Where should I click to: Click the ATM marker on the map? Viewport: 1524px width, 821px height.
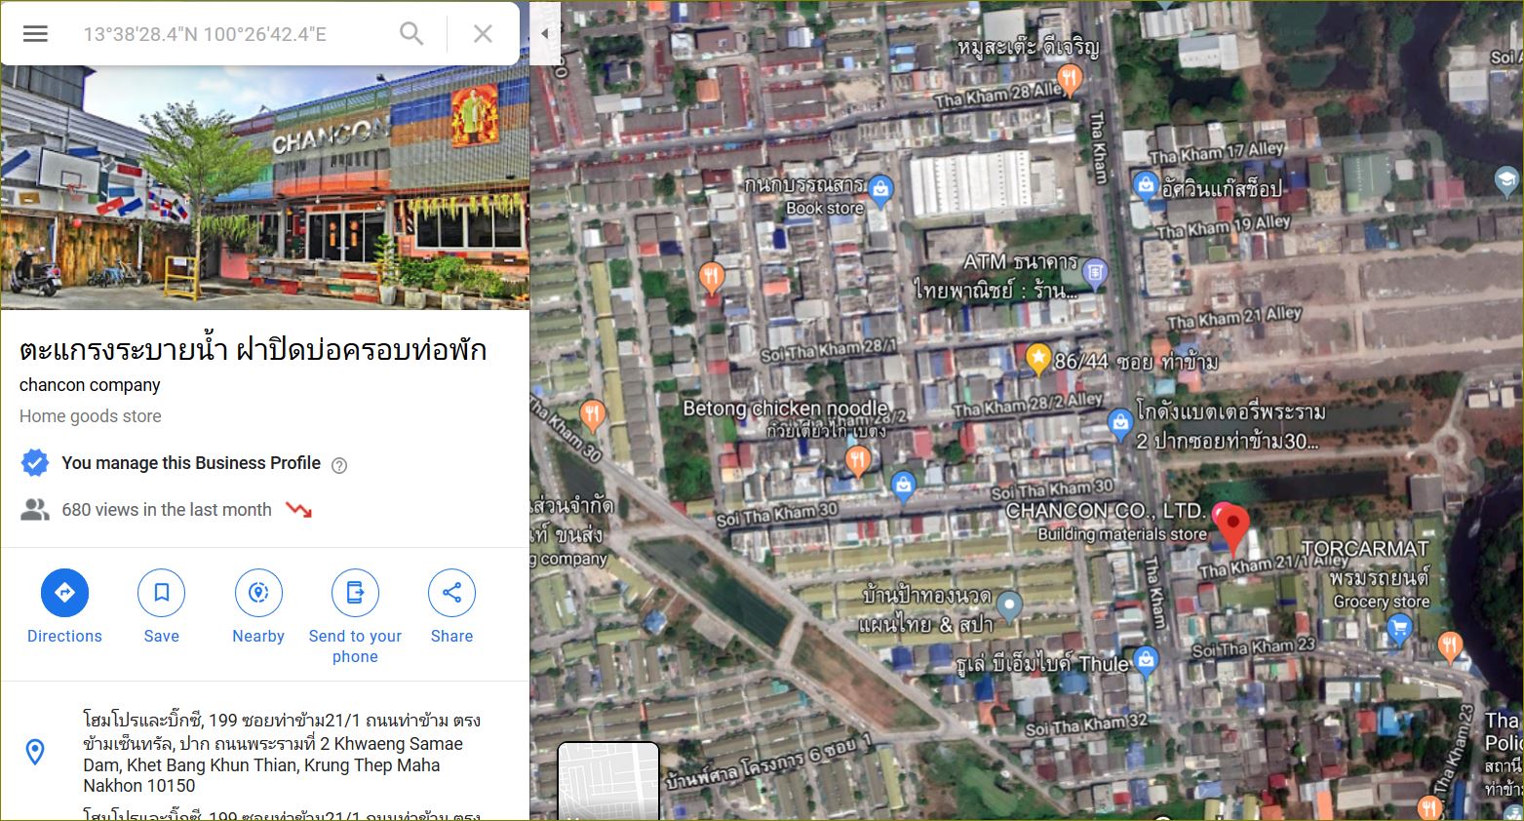1096,274
